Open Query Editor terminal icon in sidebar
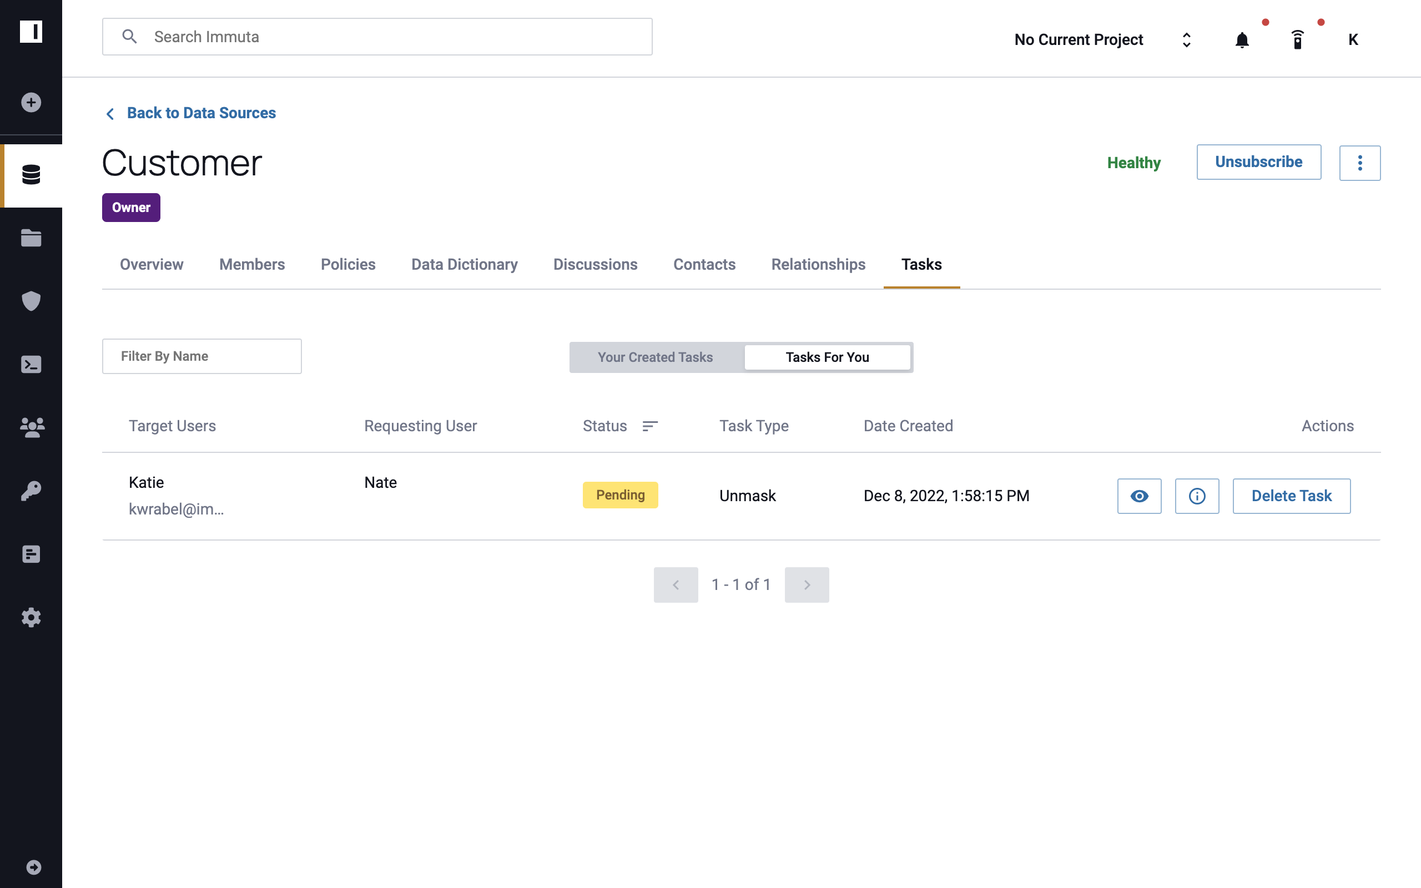Screen dimensions: 1421x888 click(x=31, y=365)
